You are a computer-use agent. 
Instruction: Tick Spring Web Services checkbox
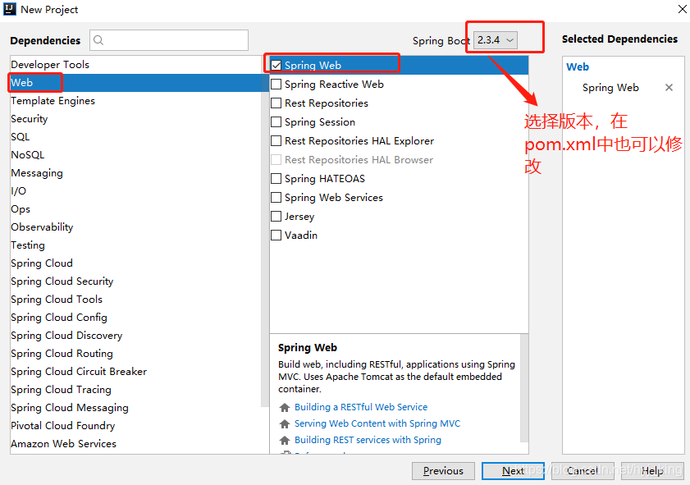pos(276,198)
